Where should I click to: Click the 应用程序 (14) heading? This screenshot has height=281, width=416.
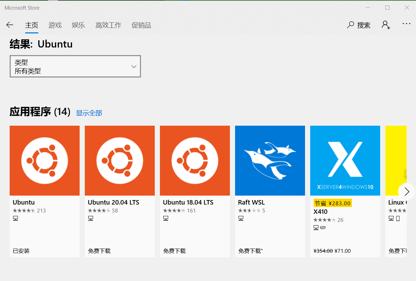(40, 112)
